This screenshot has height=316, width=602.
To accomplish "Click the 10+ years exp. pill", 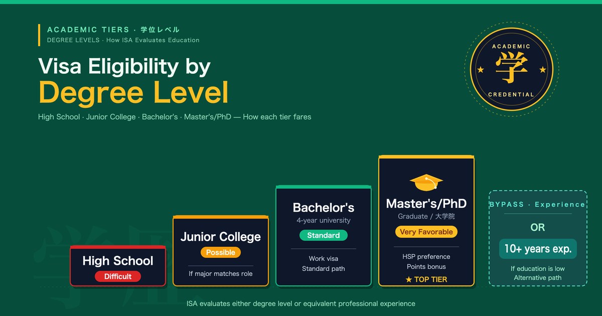I will point(538,248).
